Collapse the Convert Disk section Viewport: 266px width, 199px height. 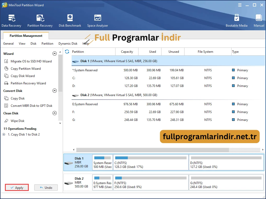pos(54,91)
